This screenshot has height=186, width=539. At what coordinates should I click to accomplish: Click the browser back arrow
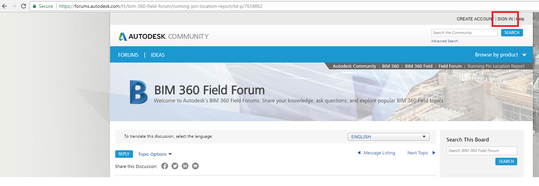coord(4,6)
